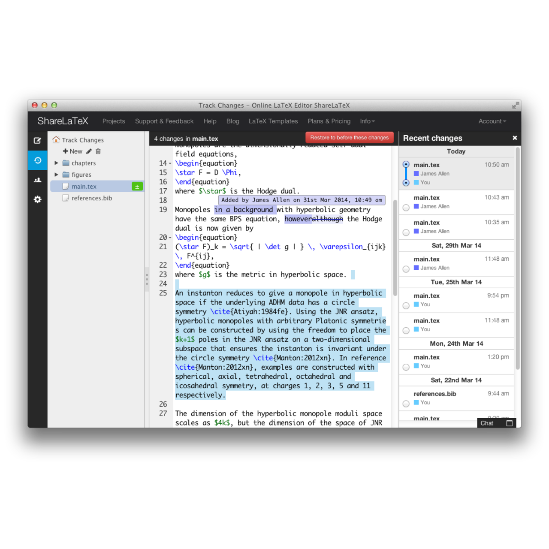
Task: Select the 10:43 am James Allen revision
Action: click(406, 207)
